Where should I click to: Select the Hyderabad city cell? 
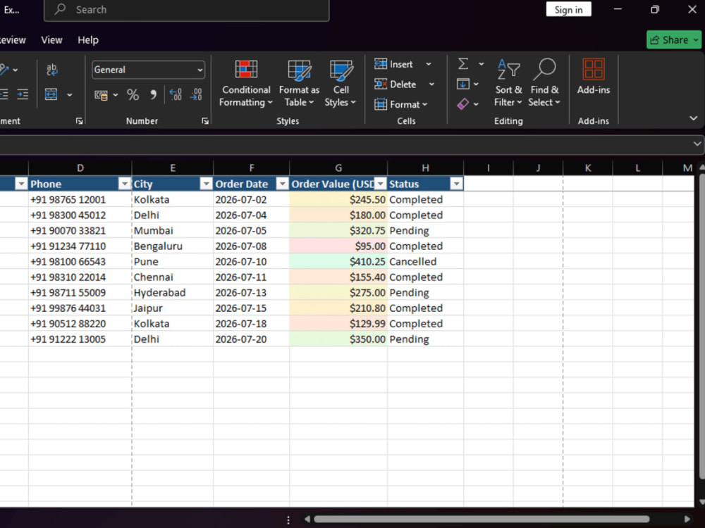tap(173, 293)
